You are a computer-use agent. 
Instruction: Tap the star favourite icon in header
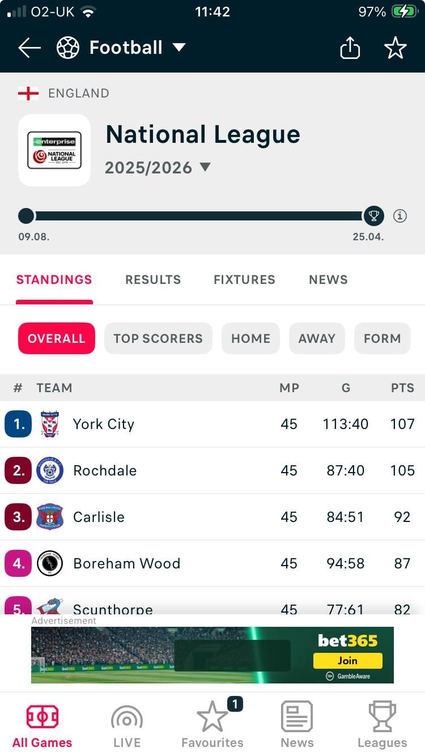(395, 48)
